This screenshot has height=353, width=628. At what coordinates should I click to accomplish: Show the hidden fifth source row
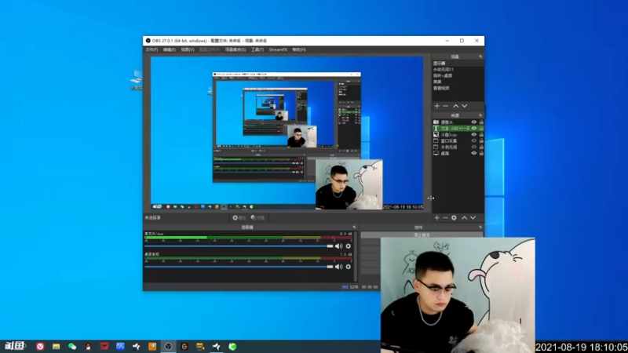tap(474, 147)
